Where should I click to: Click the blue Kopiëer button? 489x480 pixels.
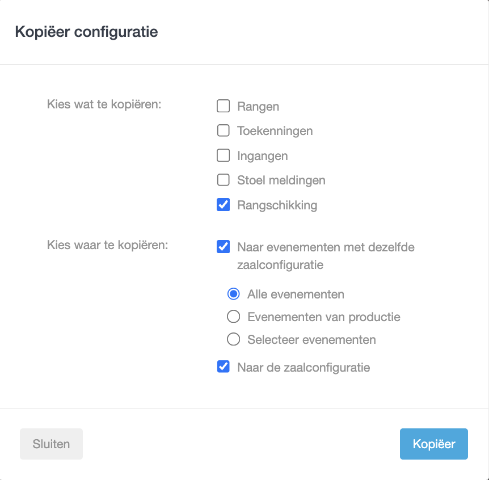pos(433,444)
